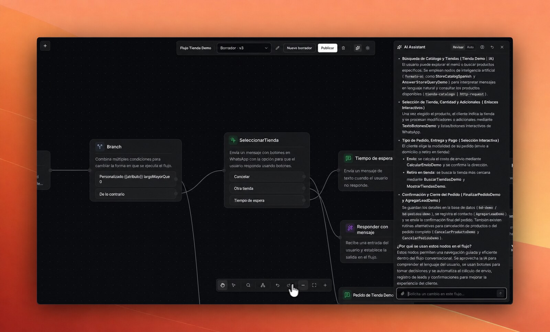Select the Branch node title
550x332 pixels.
[x=114, y=147]
